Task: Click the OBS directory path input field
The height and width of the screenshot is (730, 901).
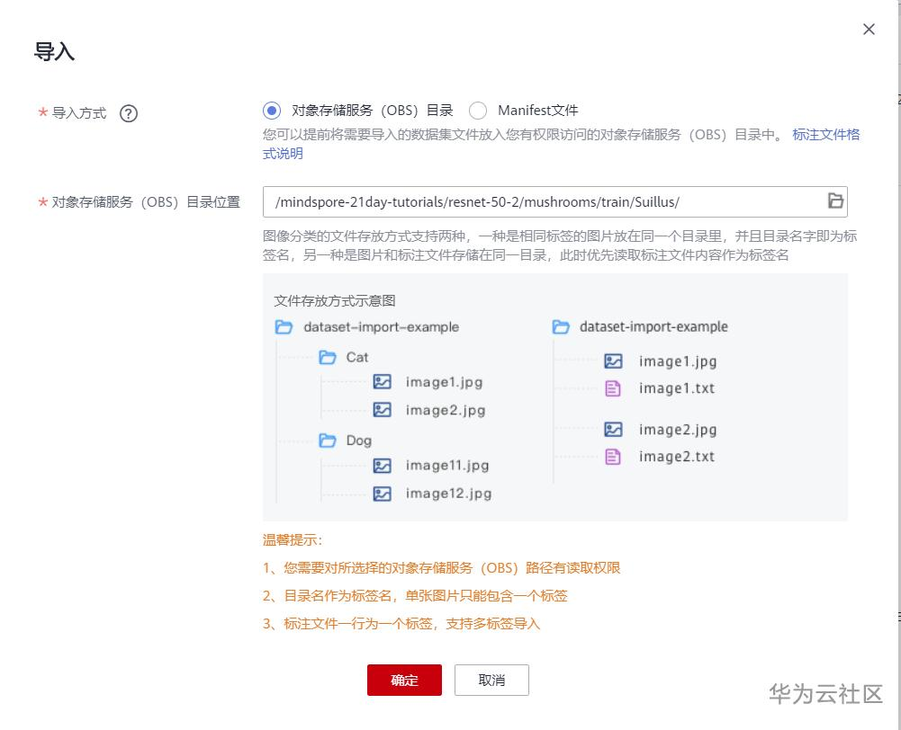Action: [540, 200]
